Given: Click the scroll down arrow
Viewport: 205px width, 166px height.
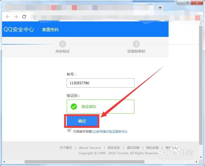Looking at the screenshot, I should tap(201, 157).
